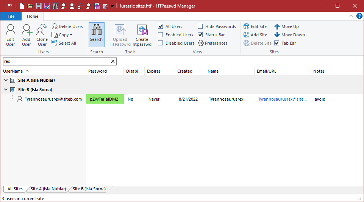Sort by the Disabl... column header

[134, 71]
